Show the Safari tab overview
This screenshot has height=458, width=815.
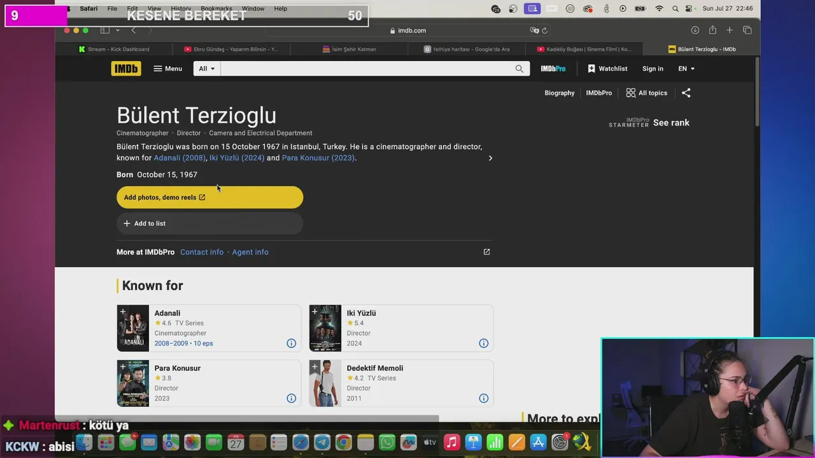coord(748,30)
